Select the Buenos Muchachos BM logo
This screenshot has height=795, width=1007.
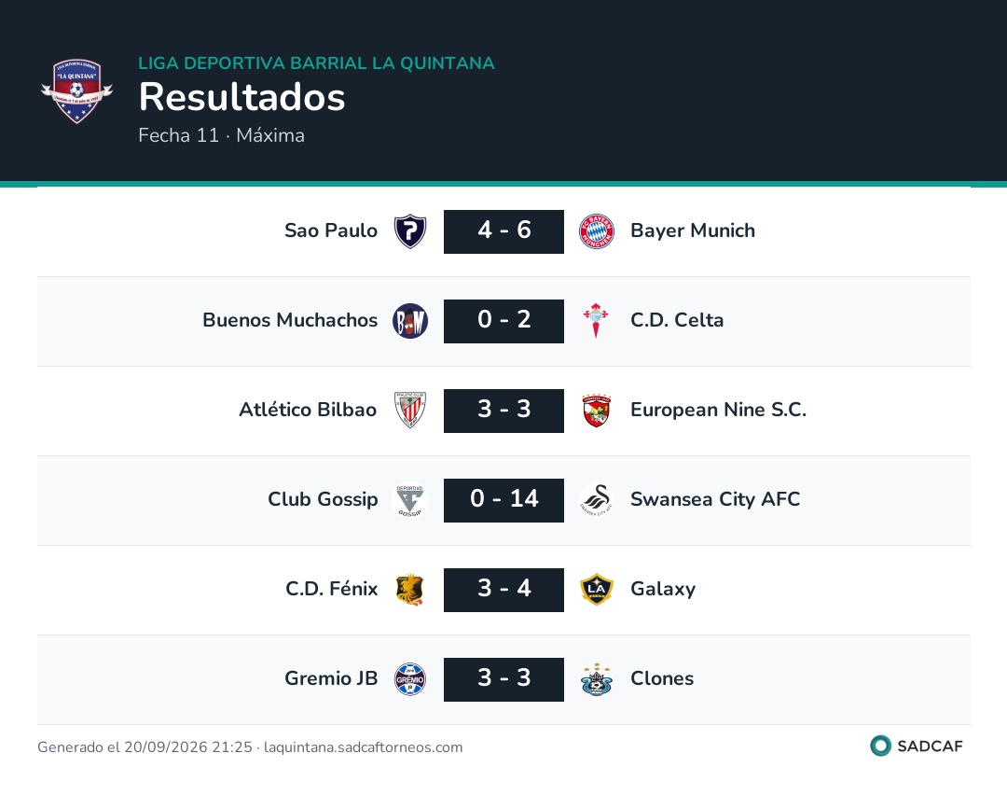click(409, 321)
